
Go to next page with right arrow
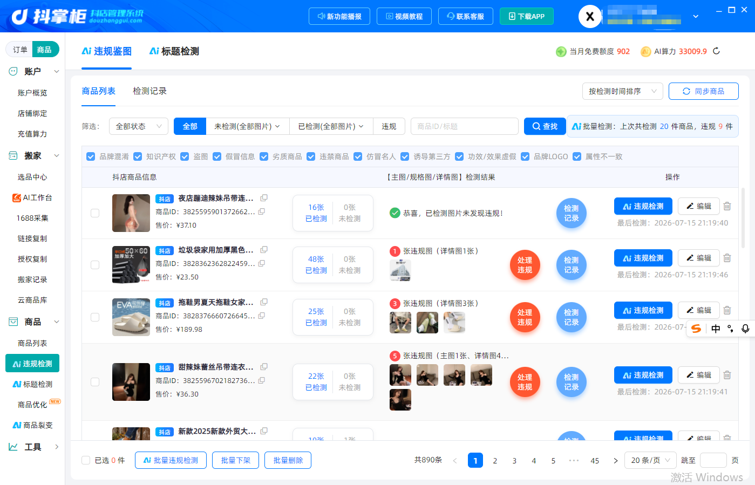[x=615, y=461]
